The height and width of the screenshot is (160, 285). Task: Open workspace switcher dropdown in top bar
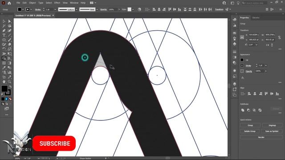click(x=93, y=3)
